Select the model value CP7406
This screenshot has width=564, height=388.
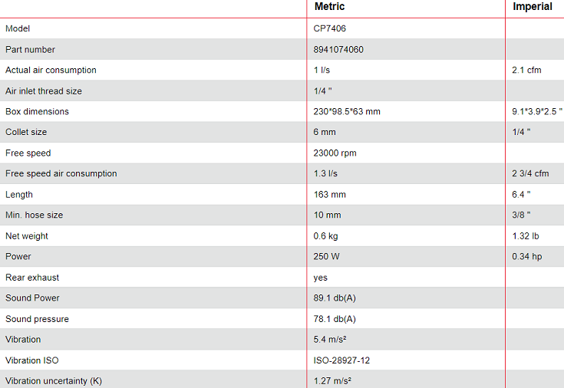(x=330, y=29)
